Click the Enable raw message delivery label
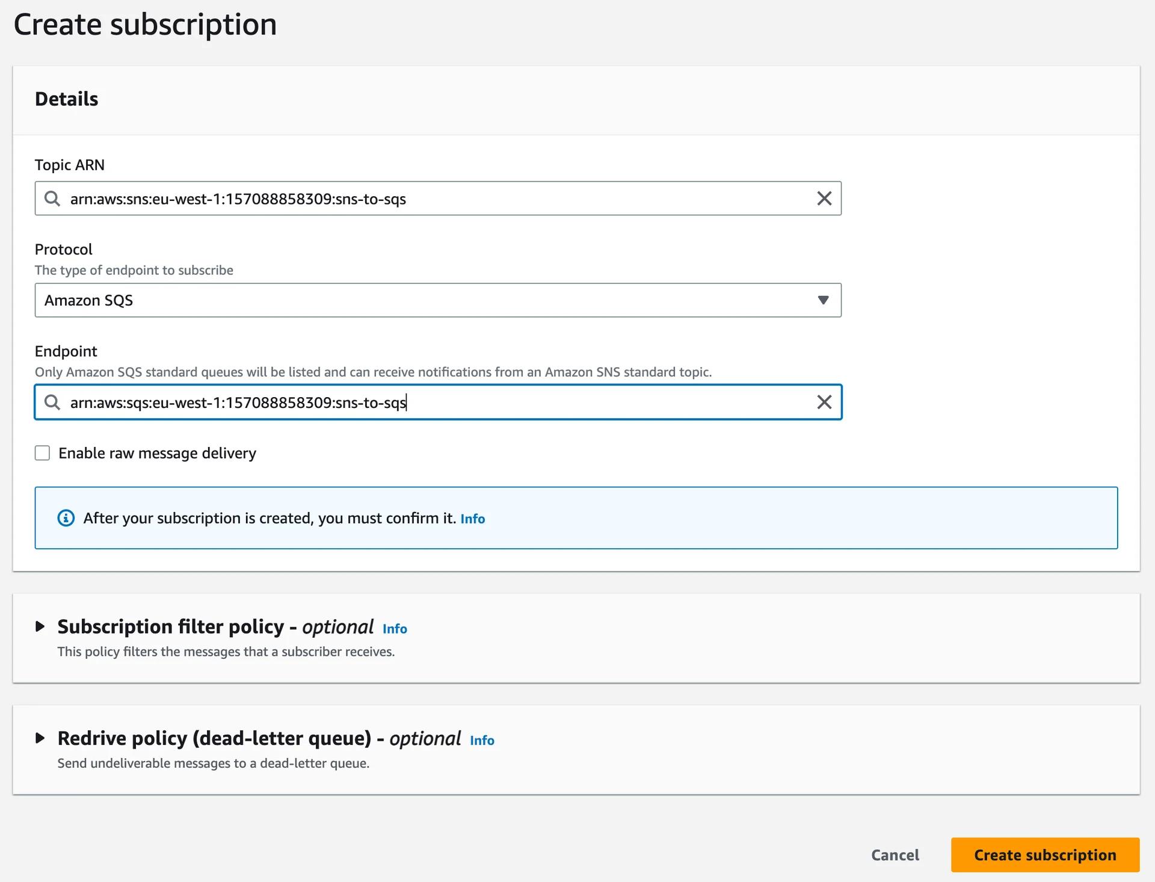Viewport: 1155px width, 882px height. pos(157,453)
